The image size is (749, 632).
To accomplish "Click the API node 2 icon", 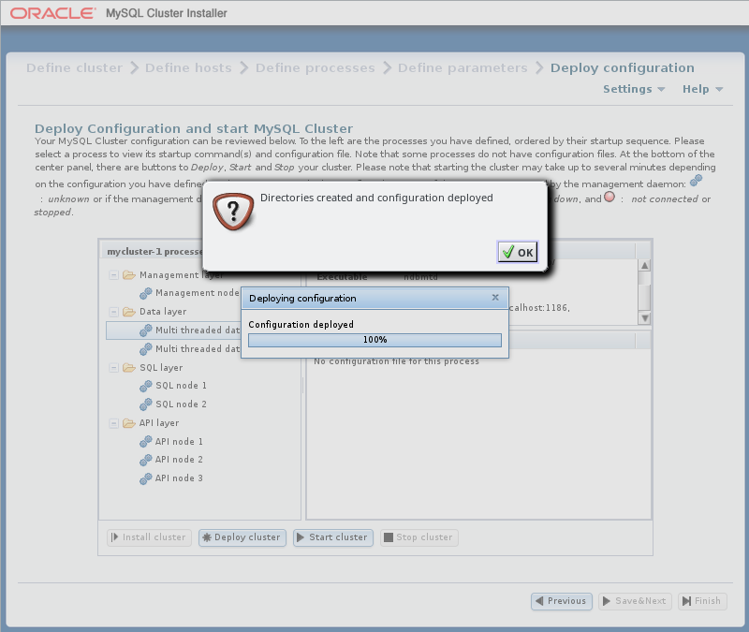I will pyautogui.click(x=145, y=460).
